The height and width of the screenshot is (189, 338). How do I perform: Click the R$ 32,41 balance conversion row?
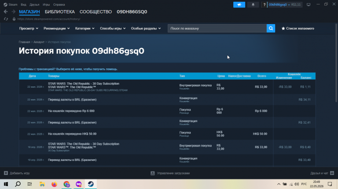167,122
